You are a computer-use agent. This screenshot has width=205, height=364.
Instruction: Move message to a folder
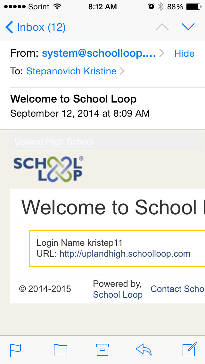pyautogui.click(x=60, y=350)
